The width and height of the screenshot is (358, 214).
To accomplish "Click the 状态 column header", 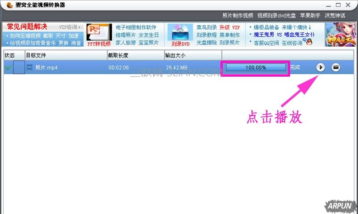I will pyautogui.click(x=14, y=55).
